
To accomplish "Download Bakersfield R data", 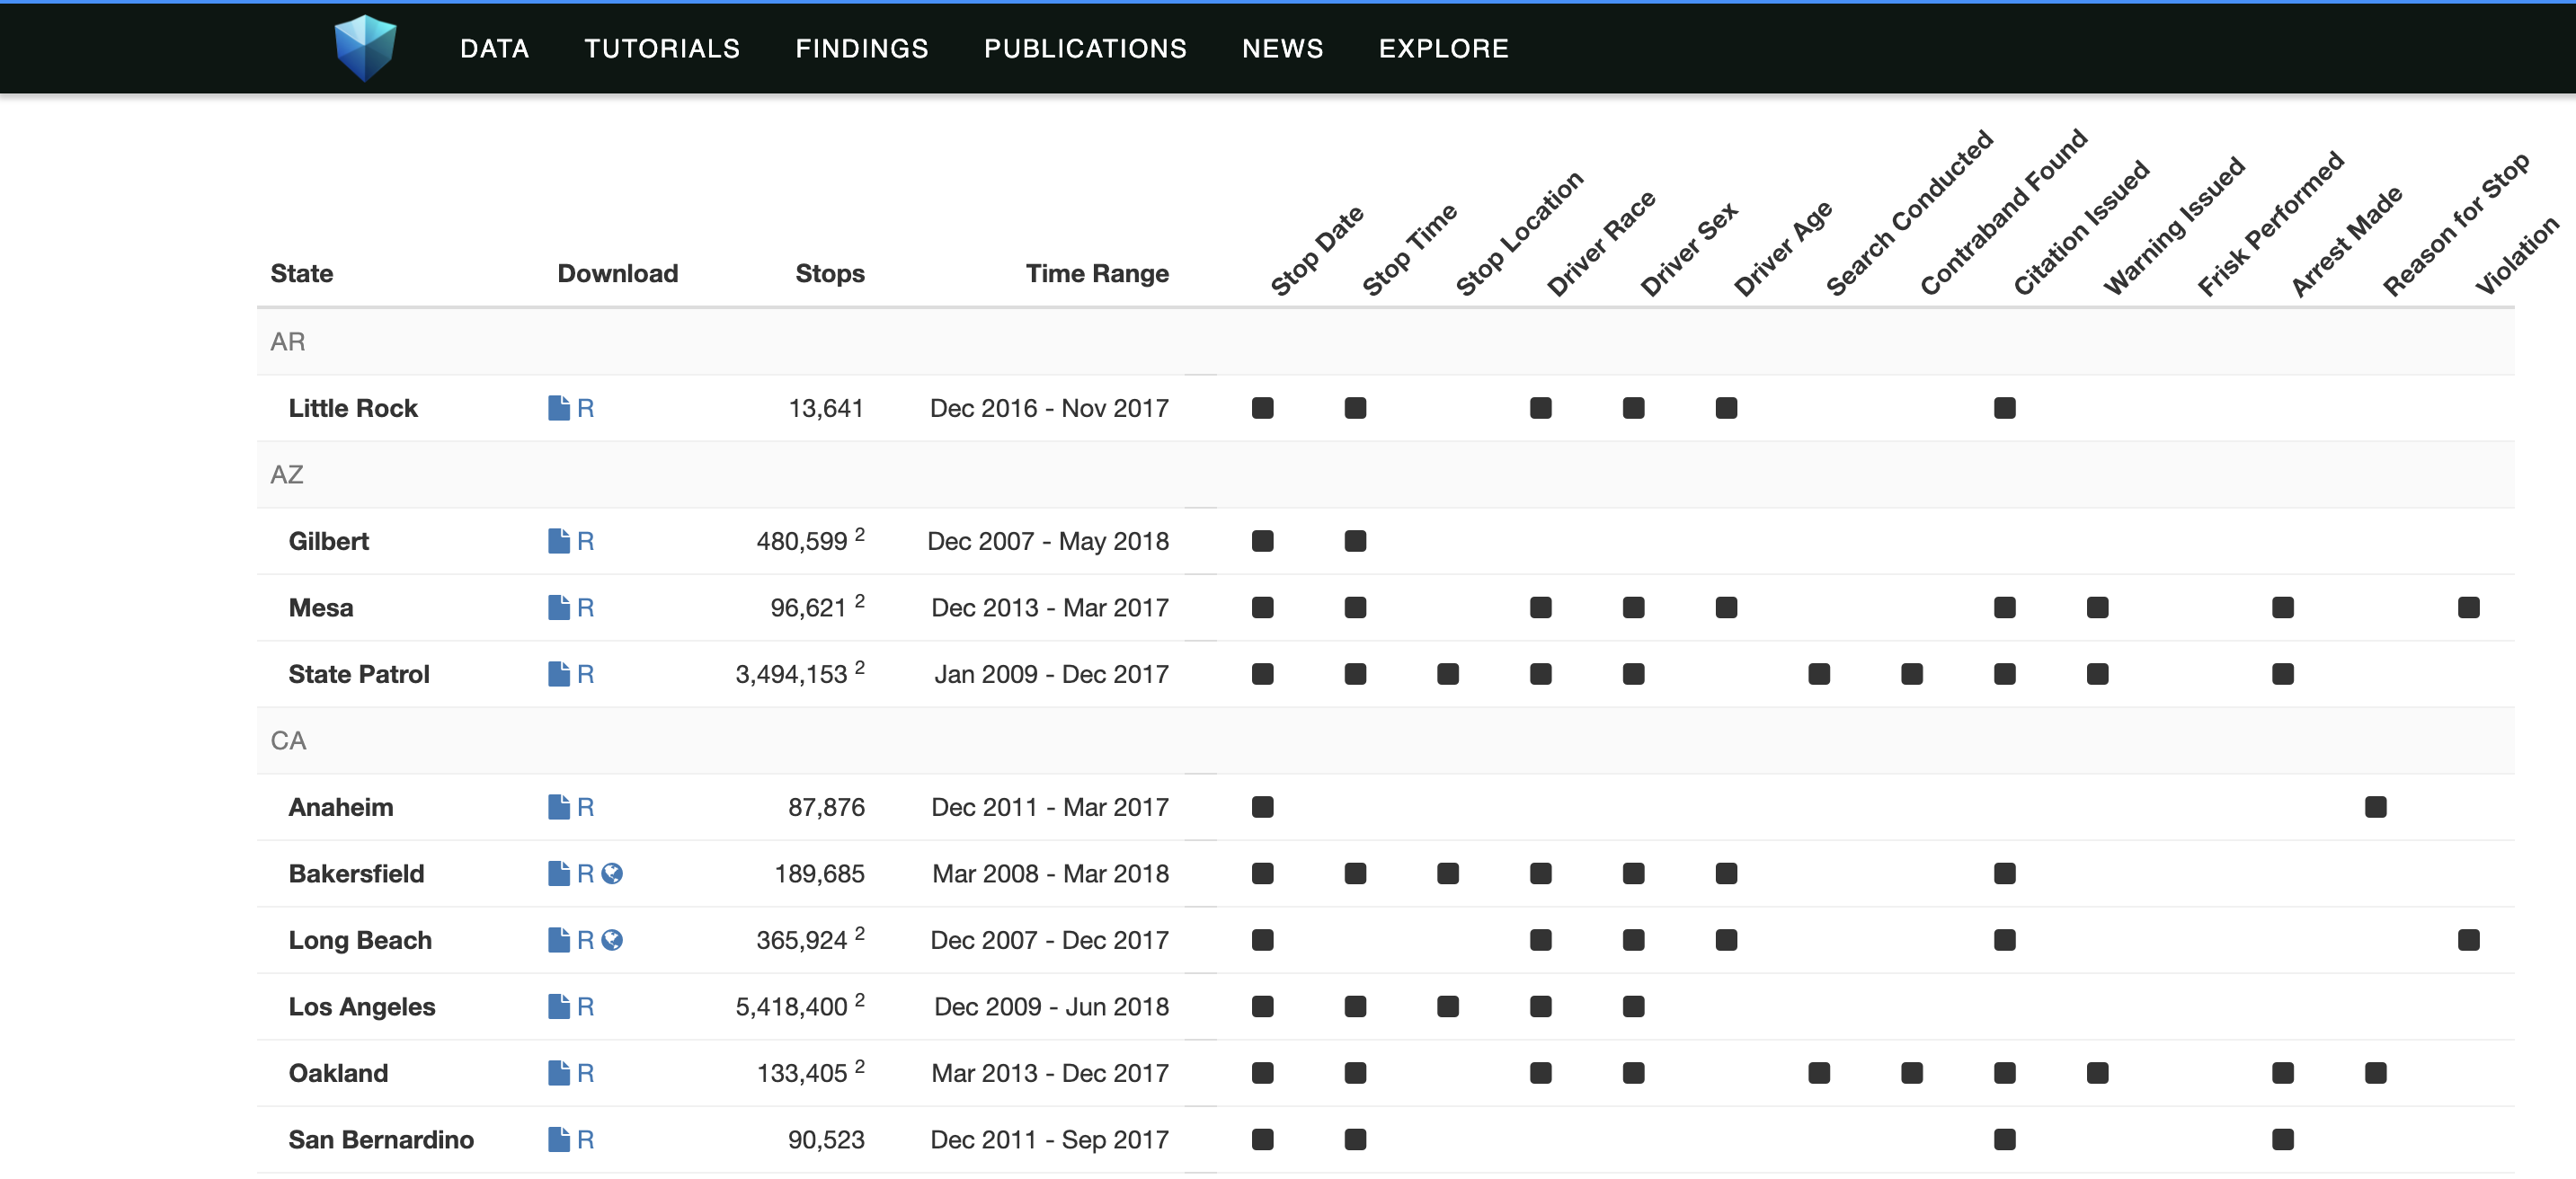I will pyautogui.click(x=585, y=873).
